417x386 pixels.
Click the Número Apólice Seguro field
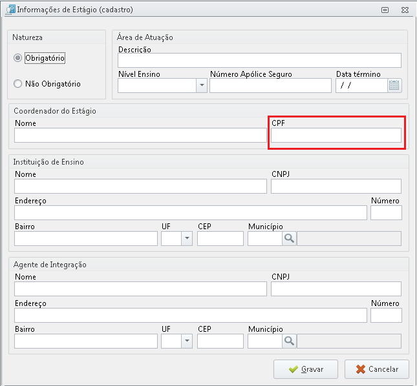pos(270,85)
